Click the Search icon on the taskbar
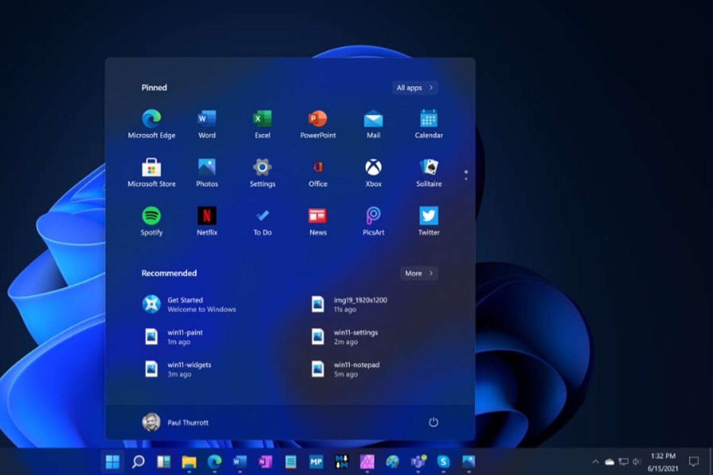The image size is (713, 475). coord(138,462)
